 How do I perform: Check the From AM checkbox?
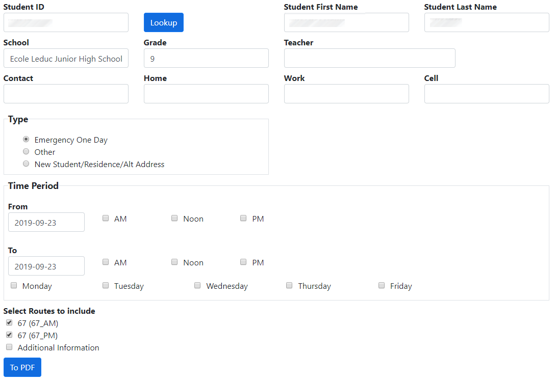coord(106,218)
